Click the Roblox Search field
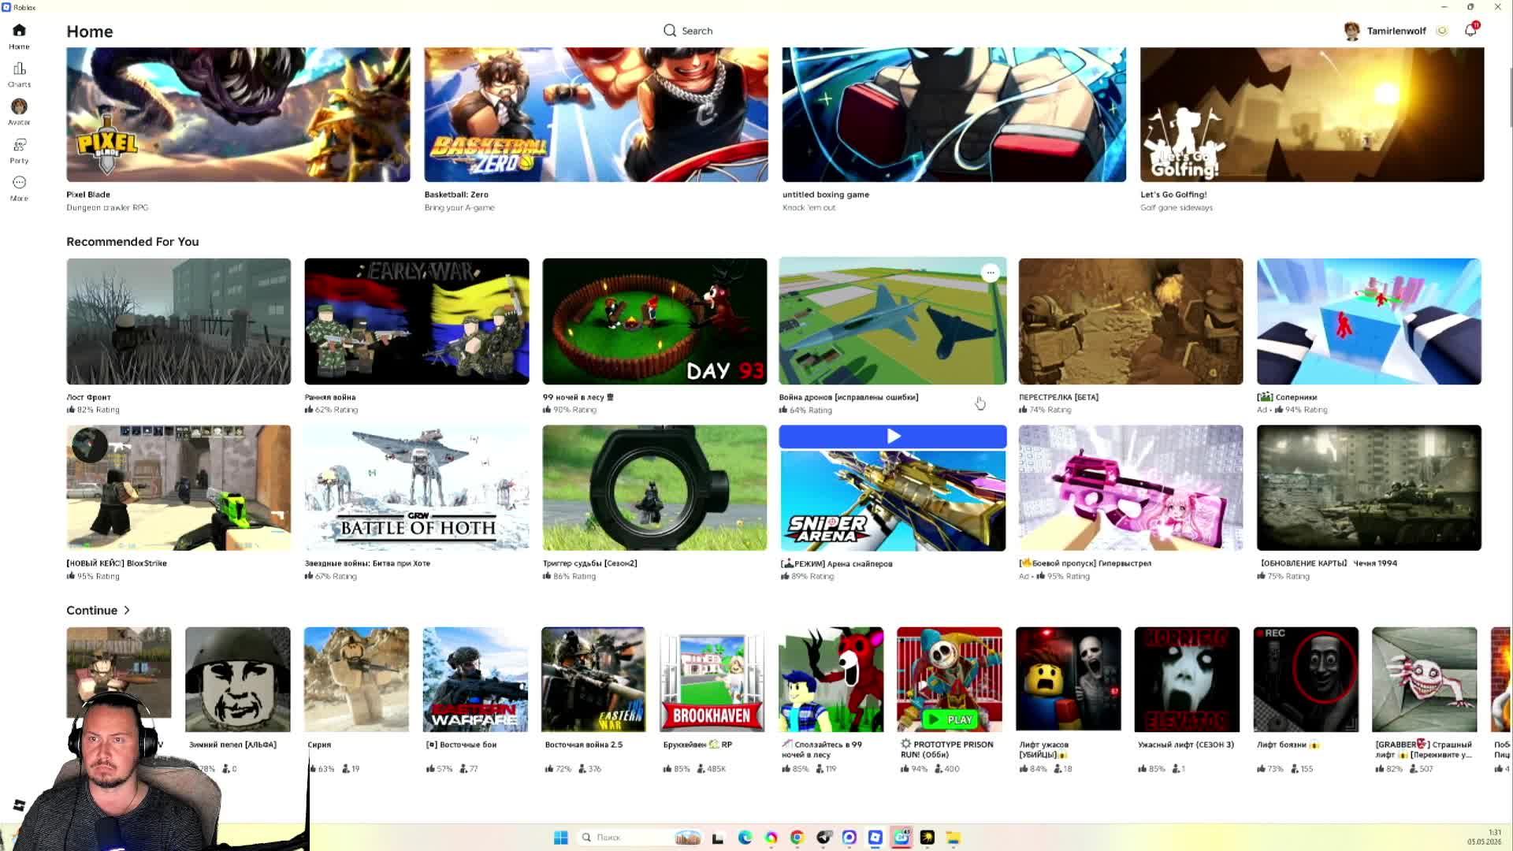 click(688, 31)
